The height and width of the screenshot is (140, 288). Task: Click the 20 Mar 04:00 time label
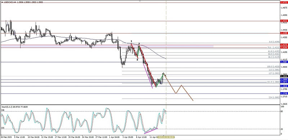(75, 137)
